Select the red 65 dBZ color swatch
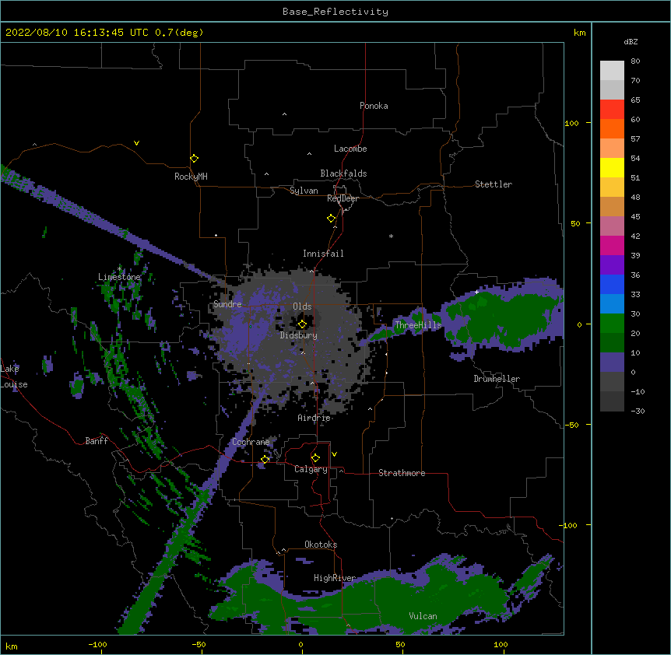Image resolution: width=671 pixels, height=655 pixels. (x=612, y=110)
